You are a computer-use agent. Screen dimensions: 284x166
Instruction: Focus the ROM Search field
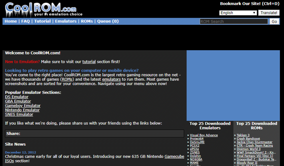(234, 22)
